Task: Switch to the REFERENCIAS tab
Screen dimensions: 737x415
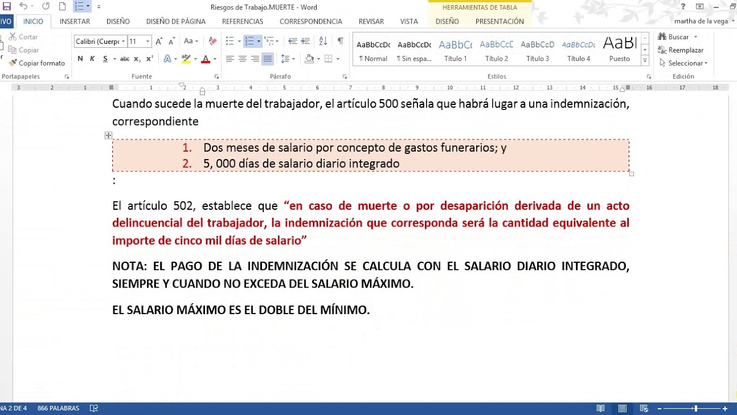Action: (x=242, y=21)
